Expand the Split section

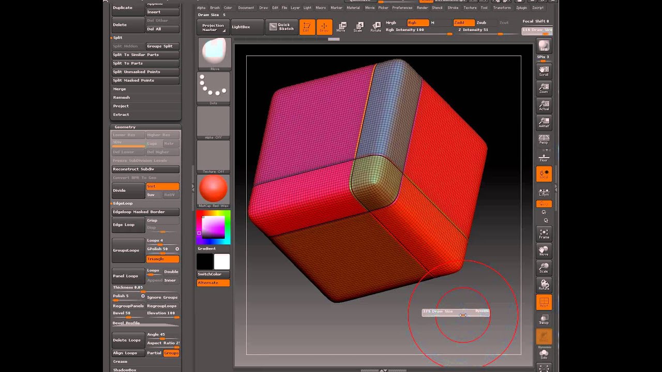118,37
